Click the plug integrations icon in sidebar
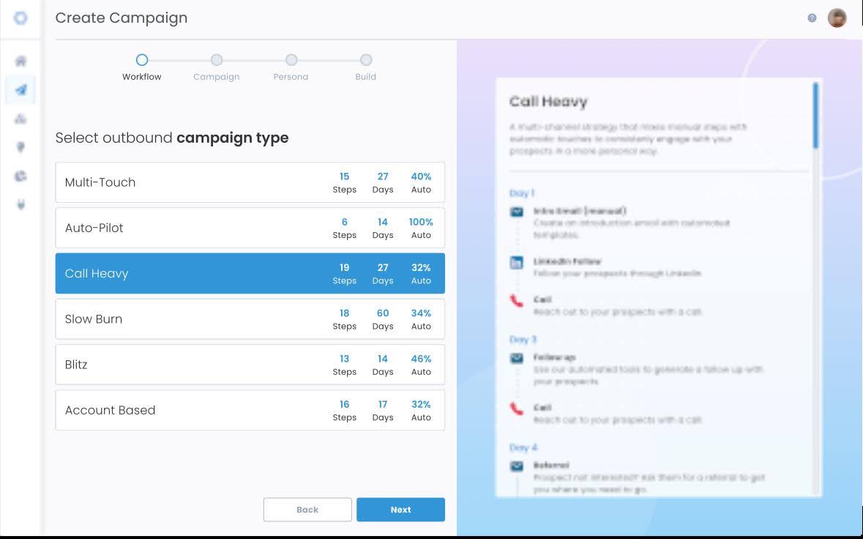Screen dimensions: 863x539 coord(20,205)
